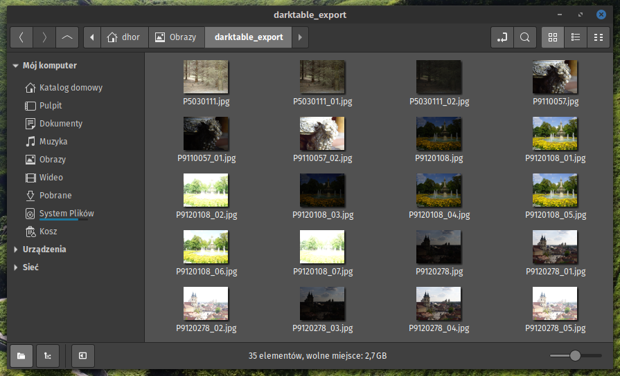Screen dimensions: 620x376
Task: Show places in the sidebar
Action: (21, 356)
